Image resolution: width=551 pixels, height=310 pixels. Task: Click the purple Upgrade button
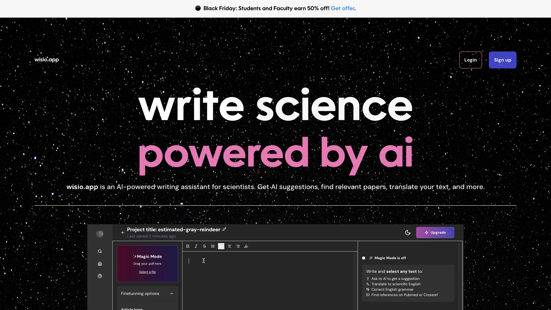click(435, 232)
